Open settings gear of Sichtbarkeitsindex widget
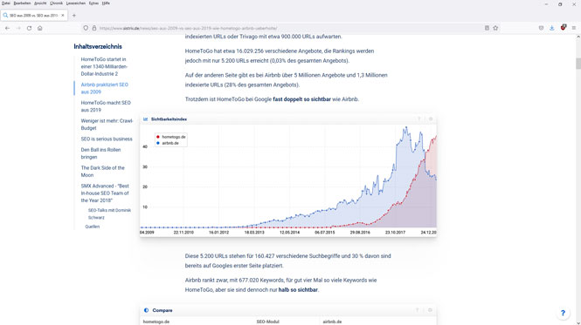581x325 pixels. [431, 119]
